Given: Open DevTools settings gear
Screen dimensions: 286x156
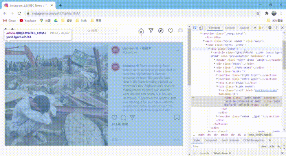Looking at the screenshot, I should [x=270, y=28].
